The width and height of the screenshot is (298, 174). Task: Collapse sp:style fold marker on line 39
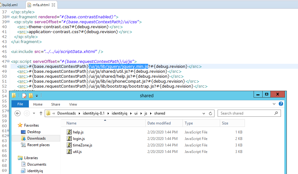(9, 22)
